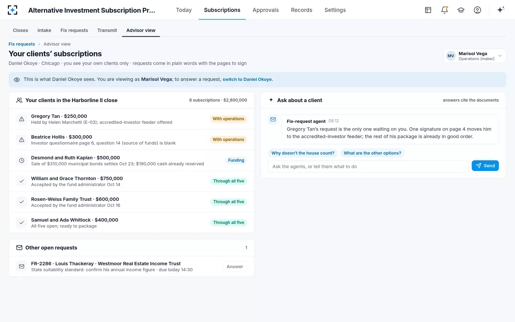Click the app logo icon
The width and height of the screenshot is (515, 322).
tap(13, 10)
